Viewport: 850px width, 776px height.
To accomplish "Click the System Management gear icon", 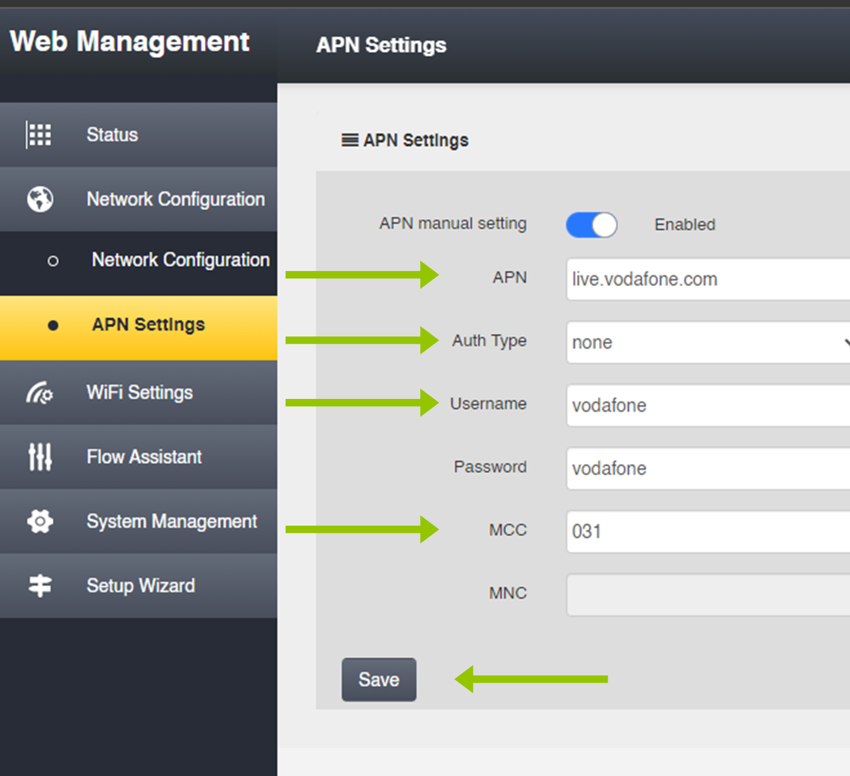I will (40, 521).
